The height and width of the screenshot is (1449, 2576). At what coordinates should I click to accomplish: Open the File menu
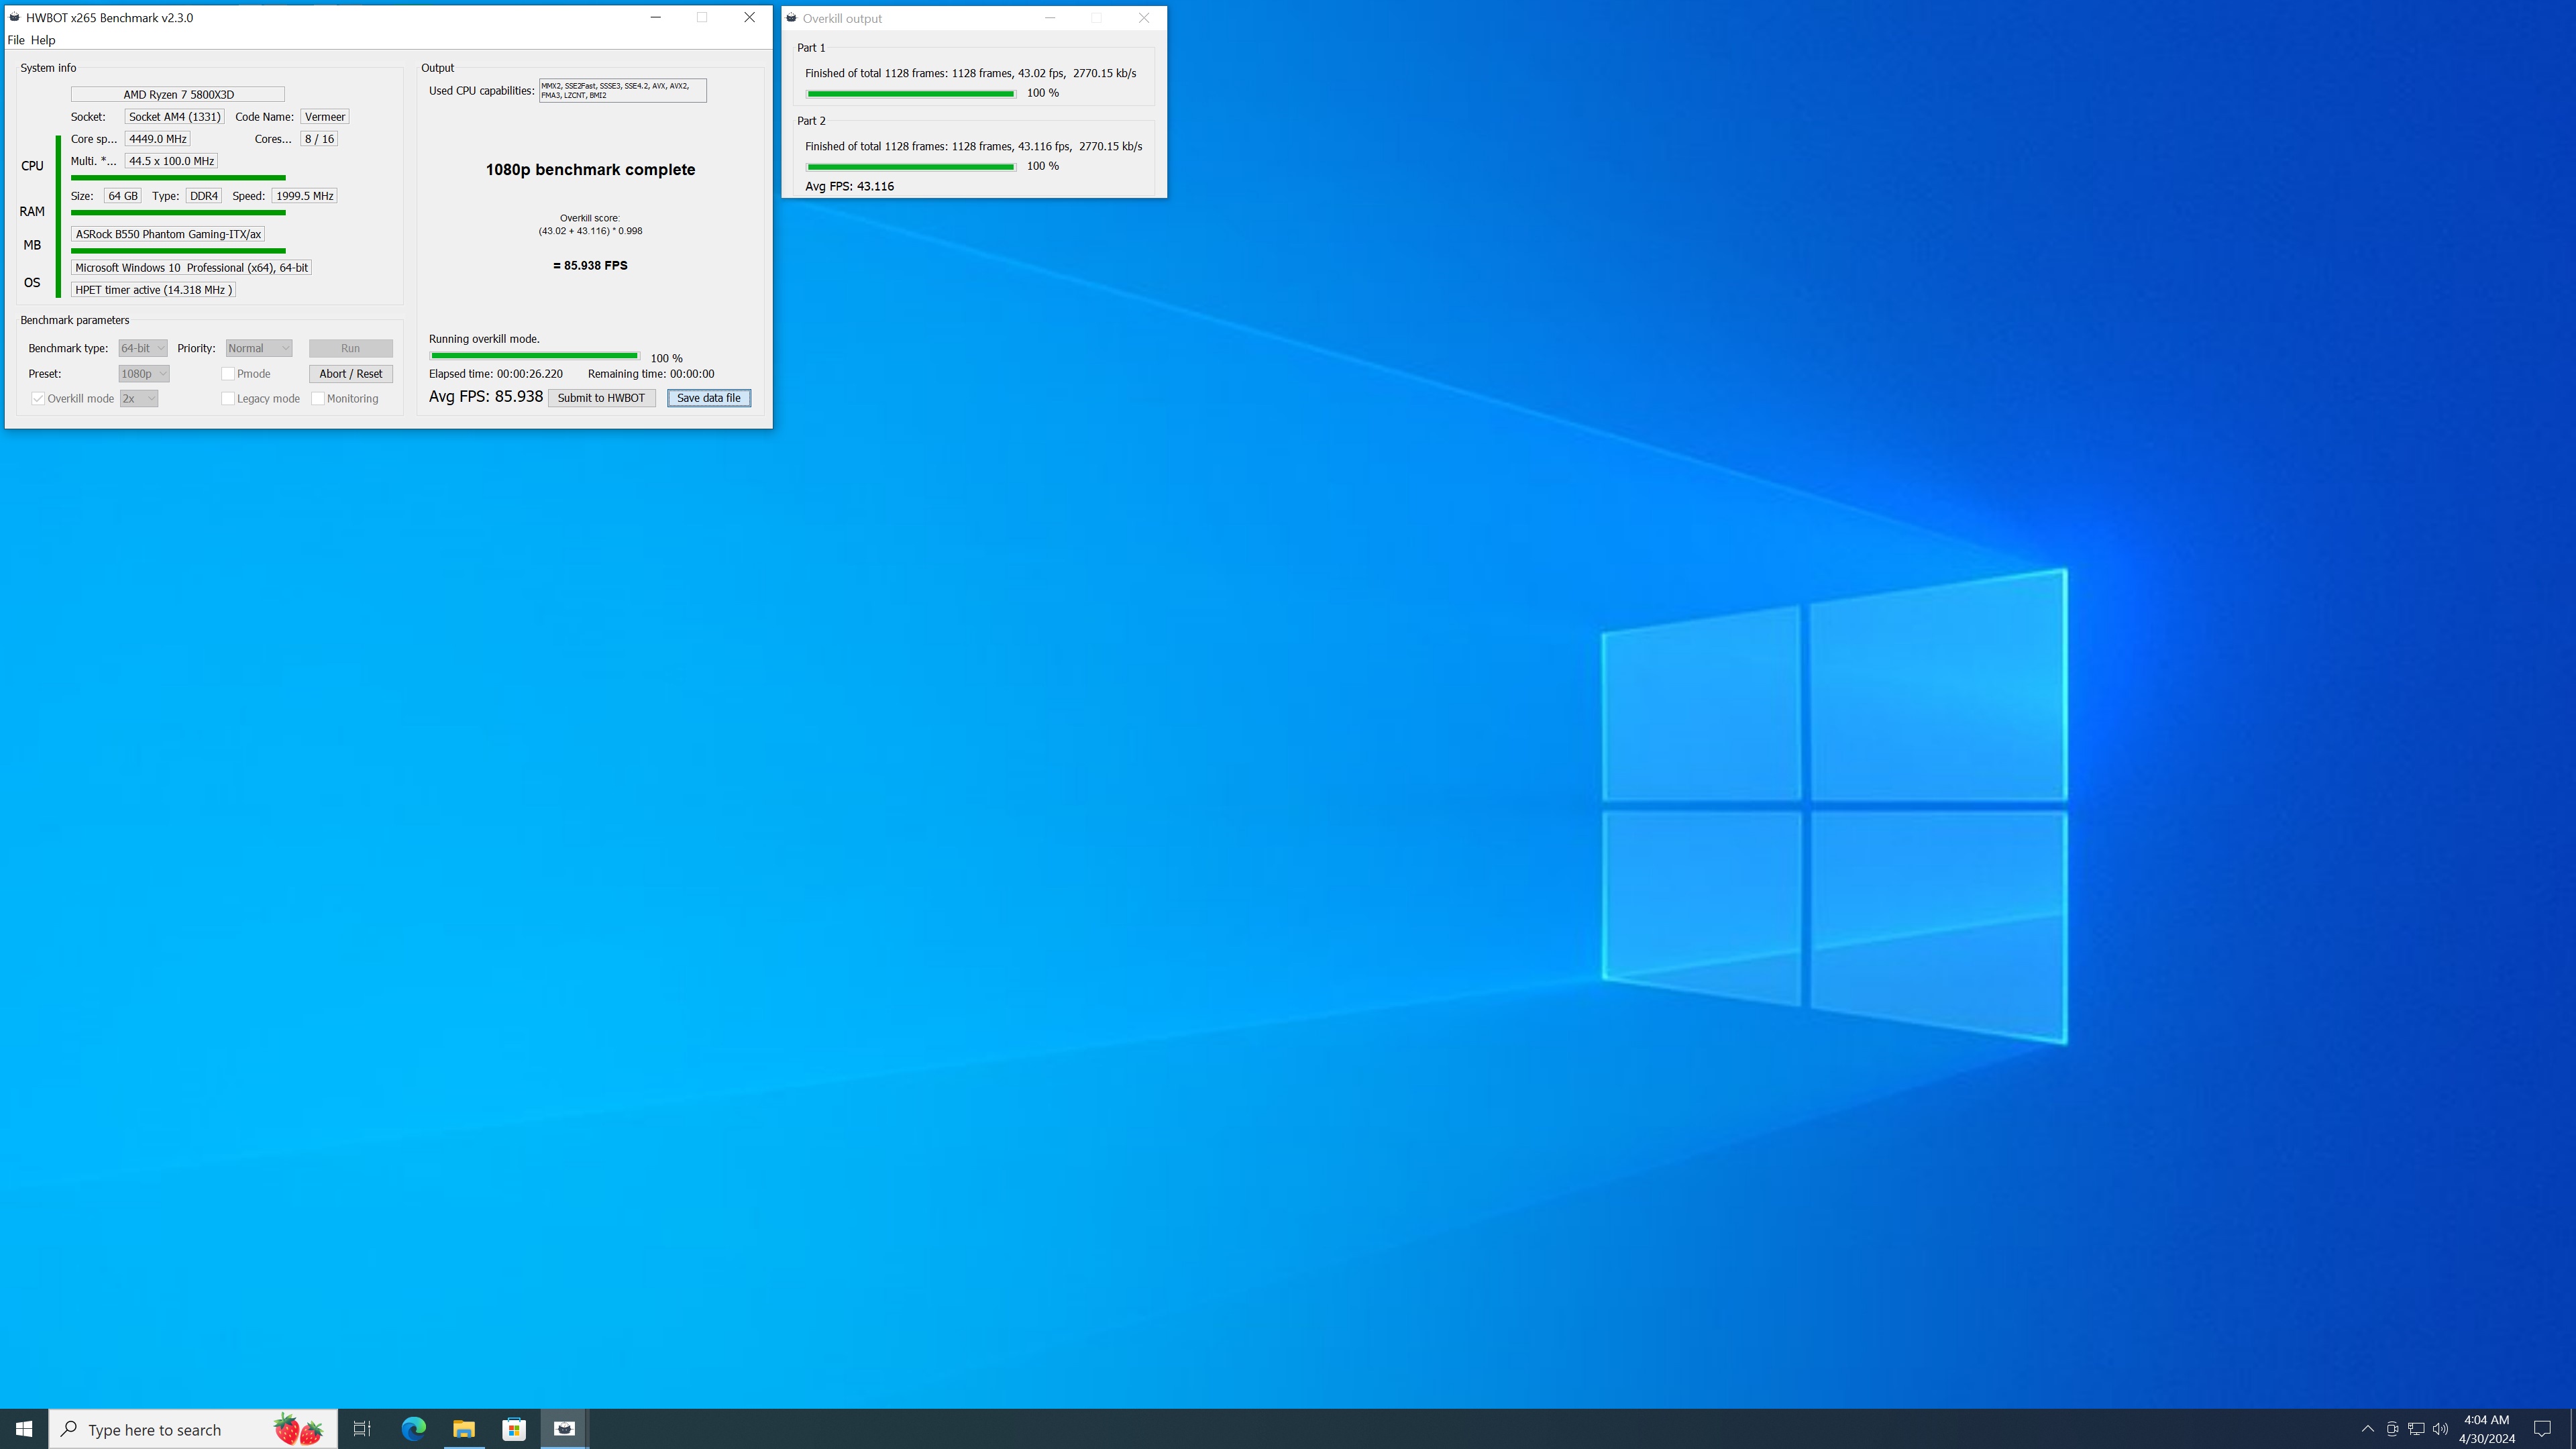[x=16, y=40]
